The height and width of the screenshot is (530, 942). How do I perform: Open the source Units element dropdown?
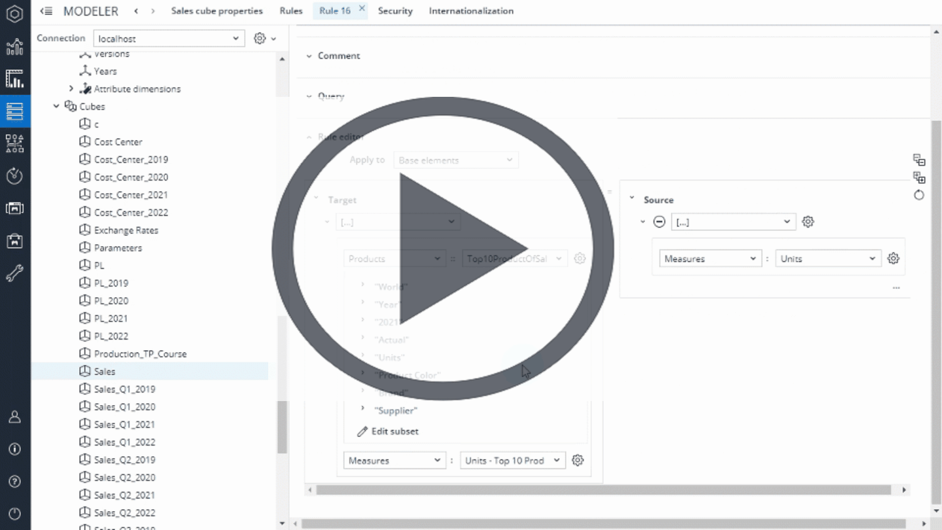[828, 258]
